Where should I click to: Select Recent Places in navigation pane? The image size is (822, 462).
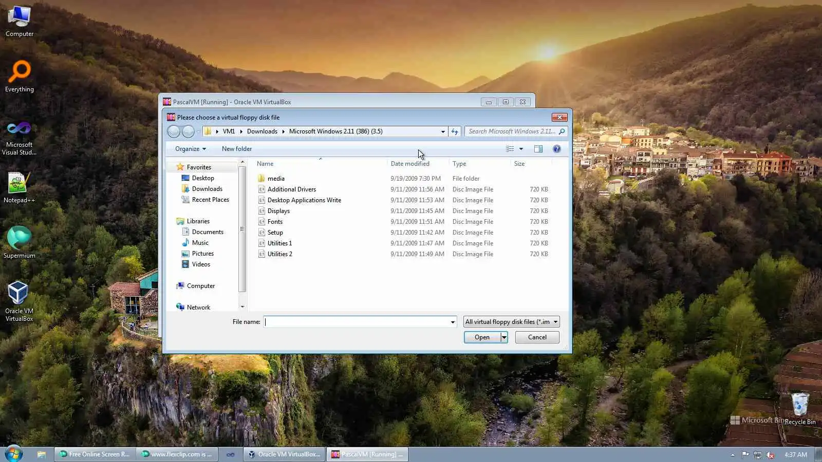pos(210,200)
